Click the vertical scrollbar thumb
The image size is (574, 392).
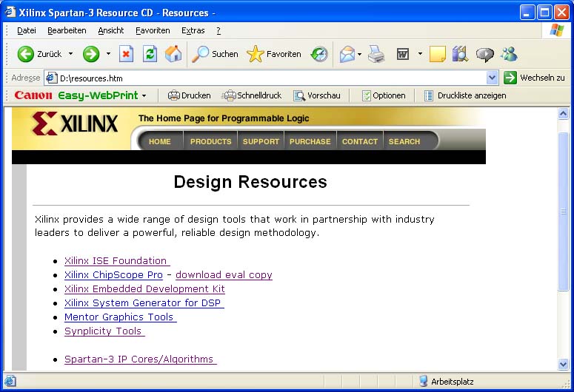click(563, 212)
